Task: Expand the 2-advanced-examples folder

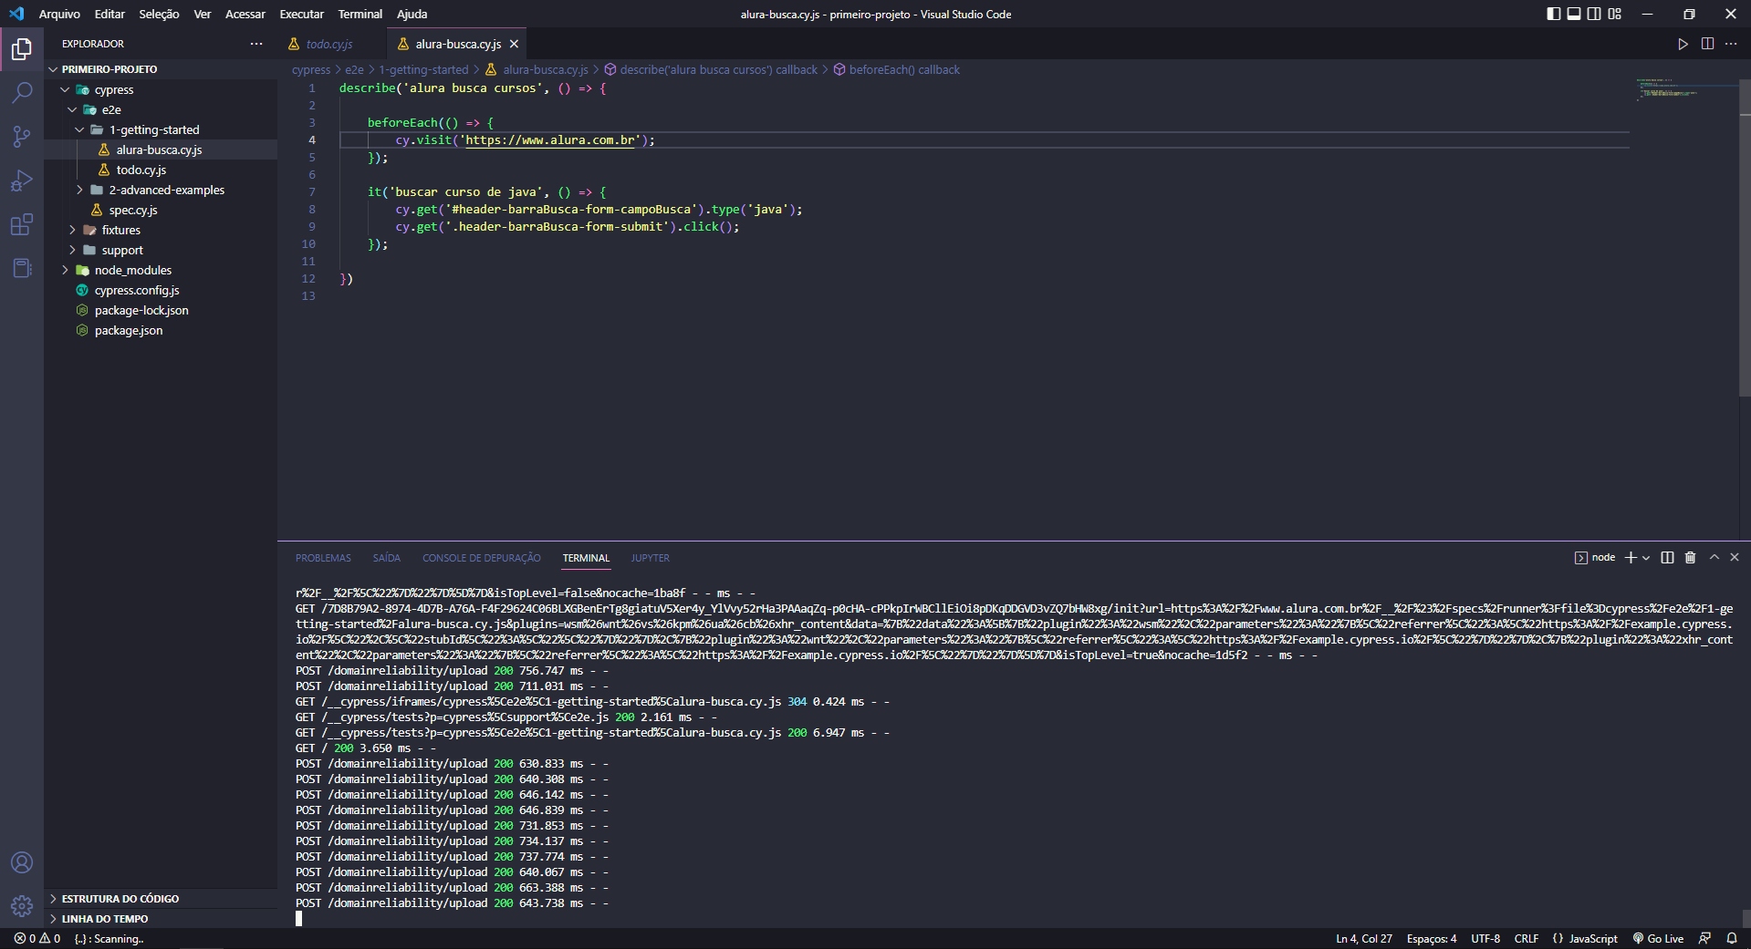Action: (x=79, y=190)
